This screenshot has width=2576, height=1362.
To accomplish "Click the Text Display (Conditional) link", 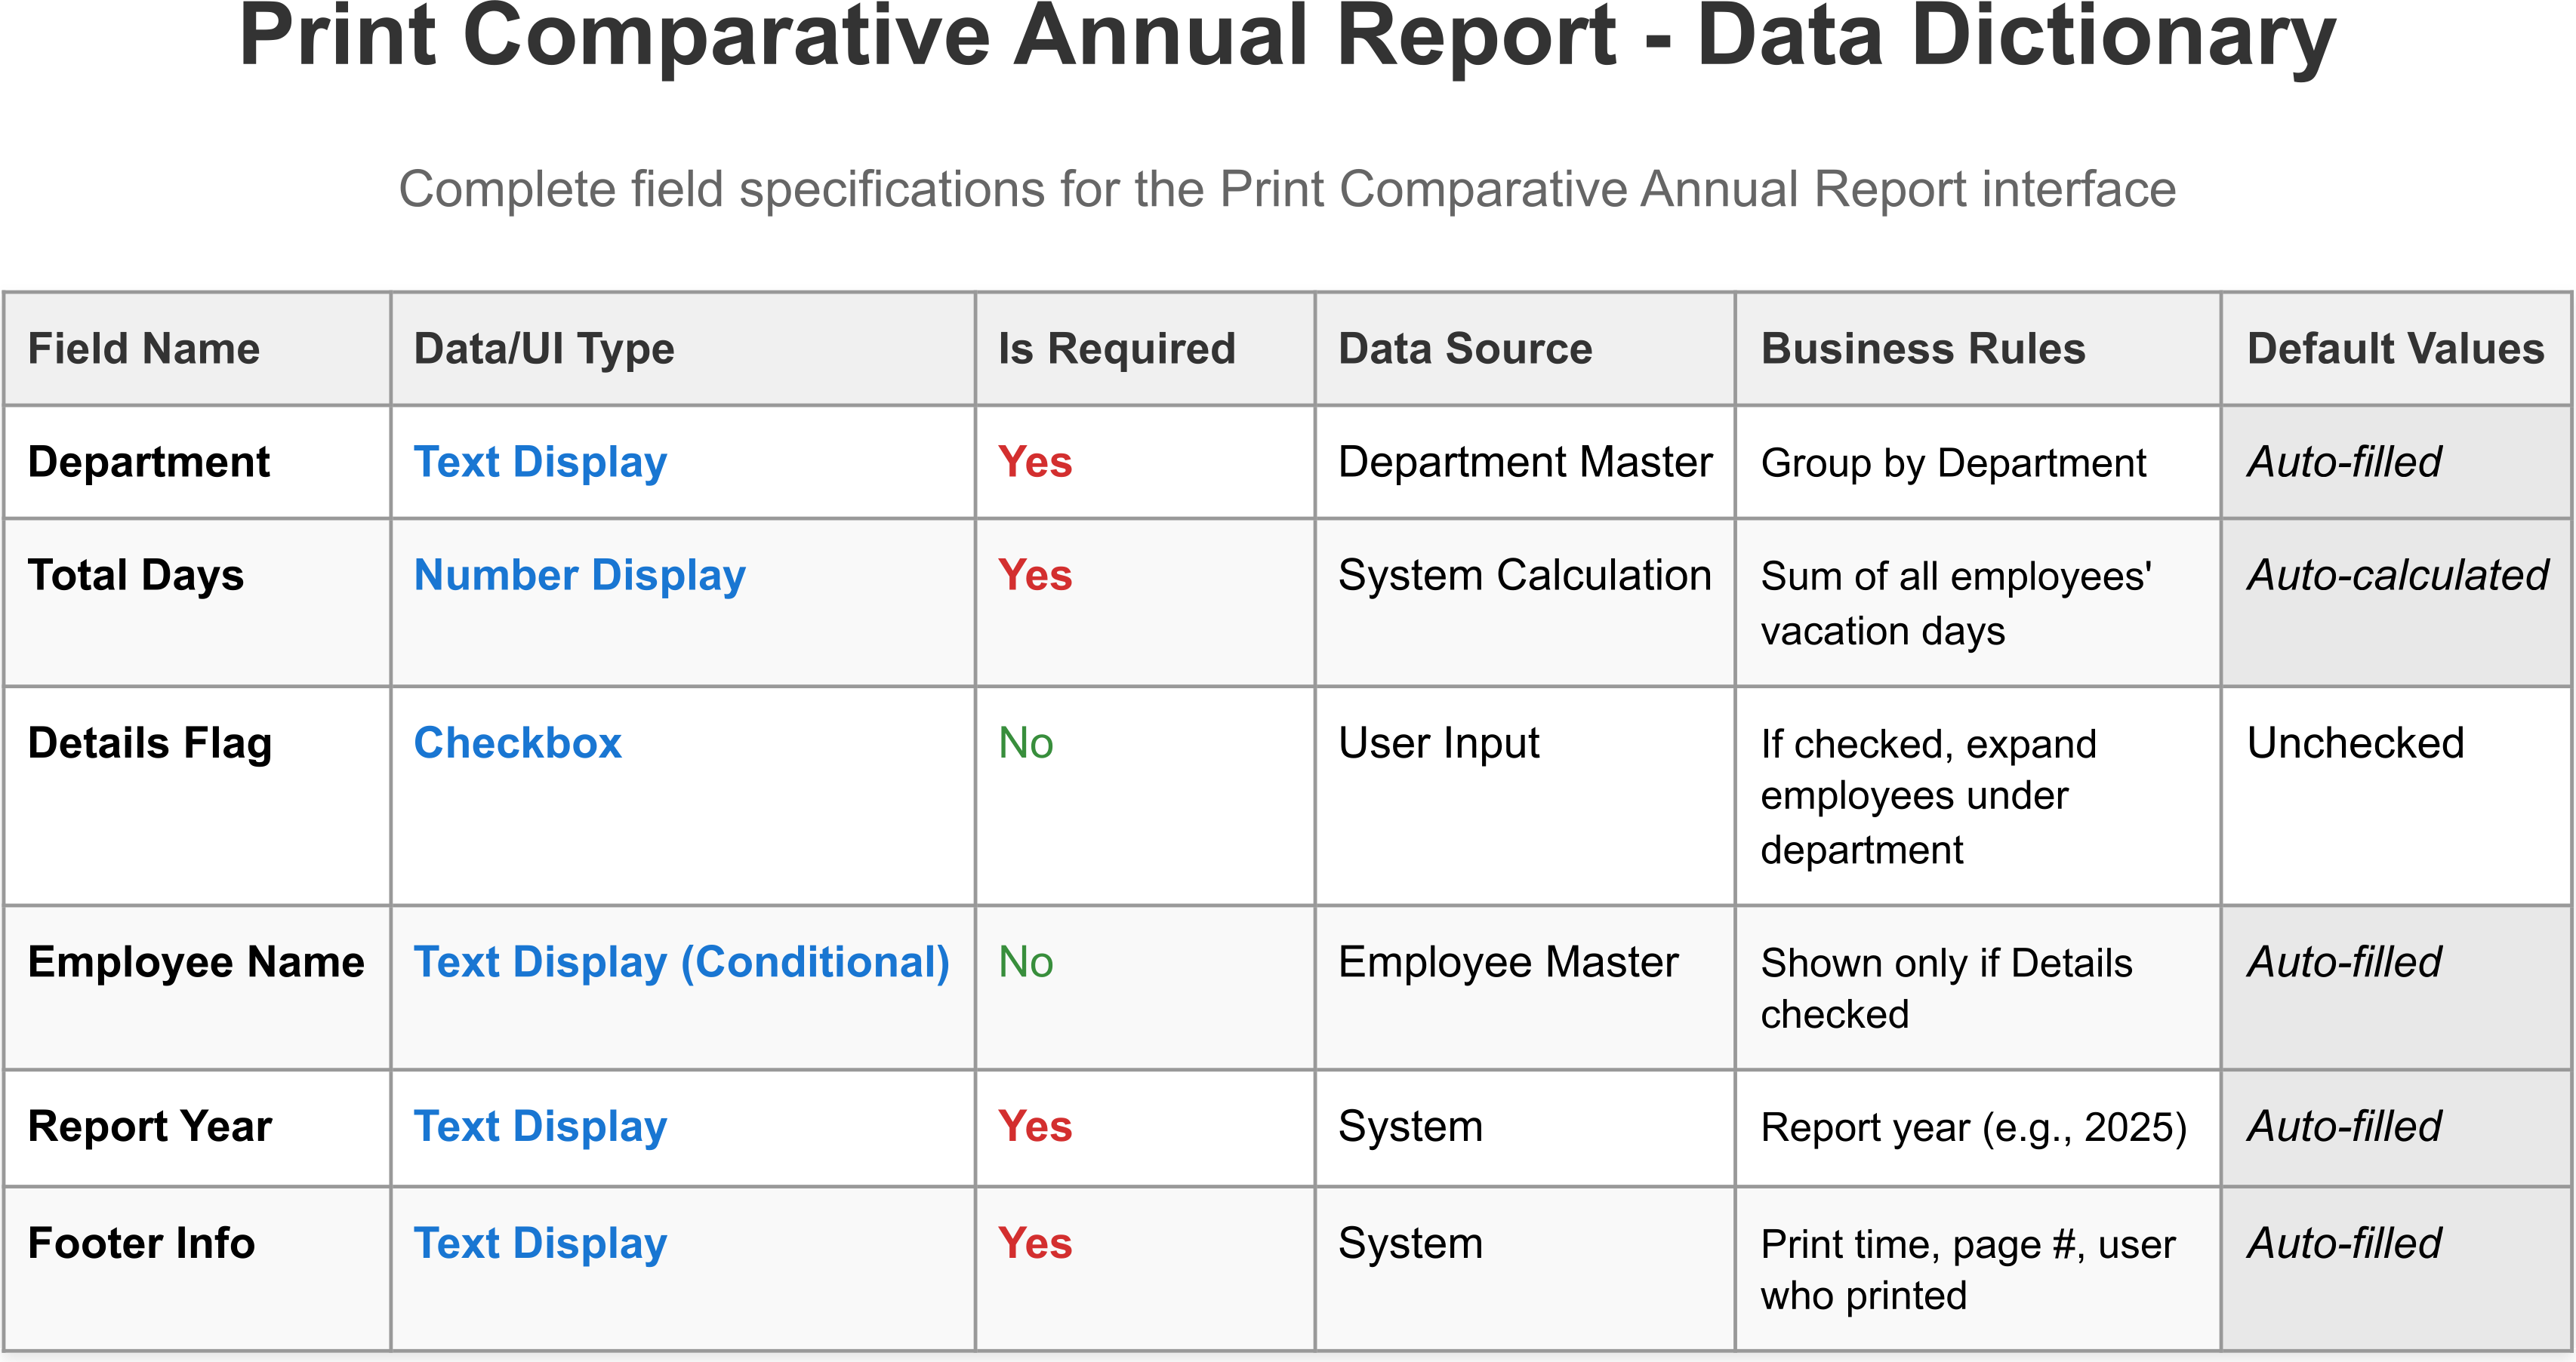I will [x=681, y=962].
